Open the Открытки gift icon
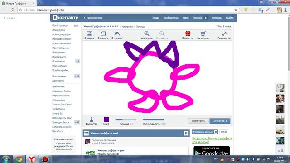Viewport: 290px width, 163px height. (188, 35)
